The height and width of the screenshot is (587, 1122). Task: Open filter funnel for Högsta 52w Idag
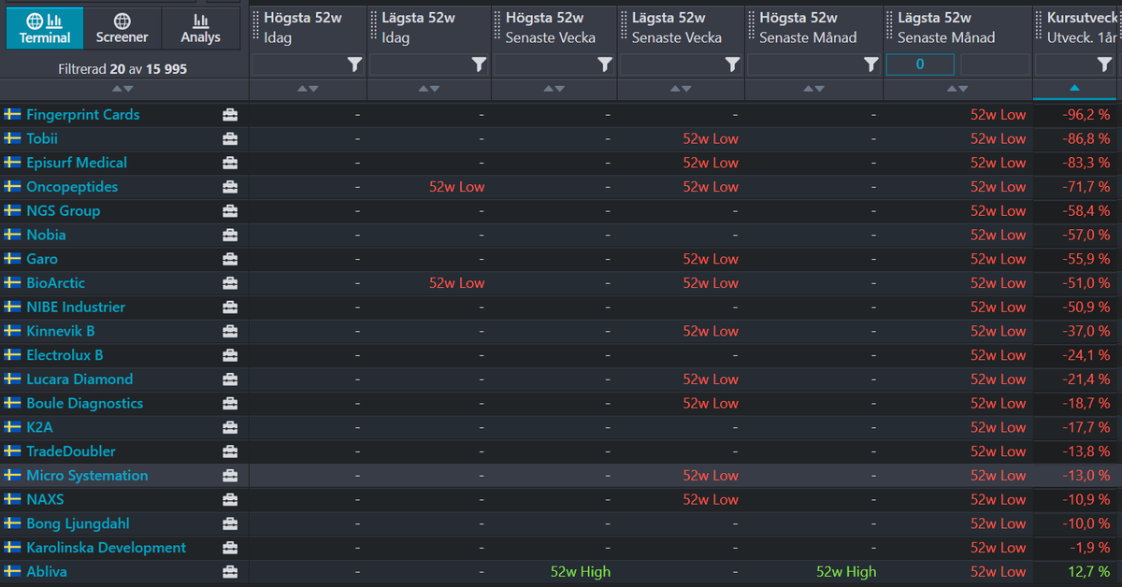(x=354, y=64)
